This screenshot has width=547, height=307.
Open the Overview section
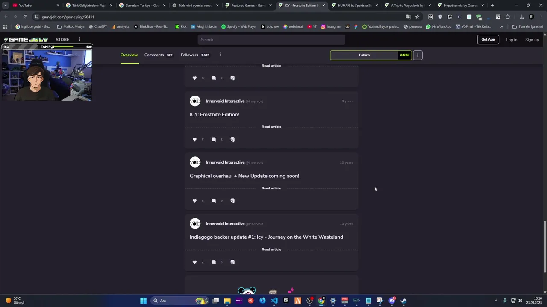point(129,55)
